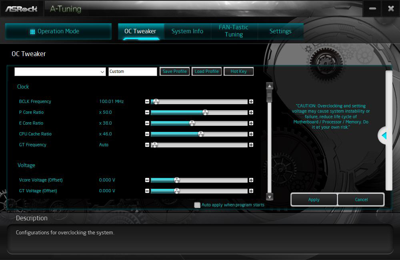
Task: Increase E Core Ratio with plus button
Action: 251,123
